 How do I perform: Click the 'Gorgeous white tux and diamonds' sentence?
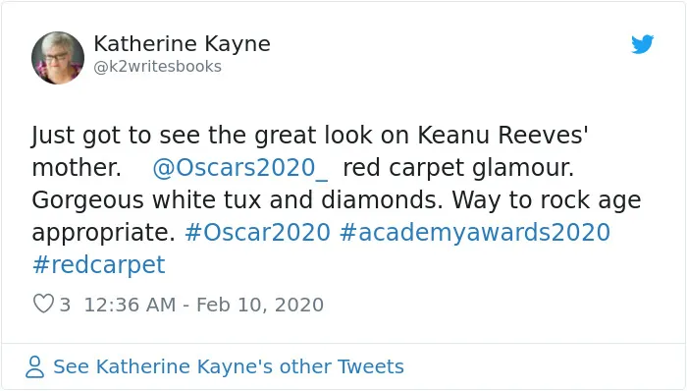(238, 200)
